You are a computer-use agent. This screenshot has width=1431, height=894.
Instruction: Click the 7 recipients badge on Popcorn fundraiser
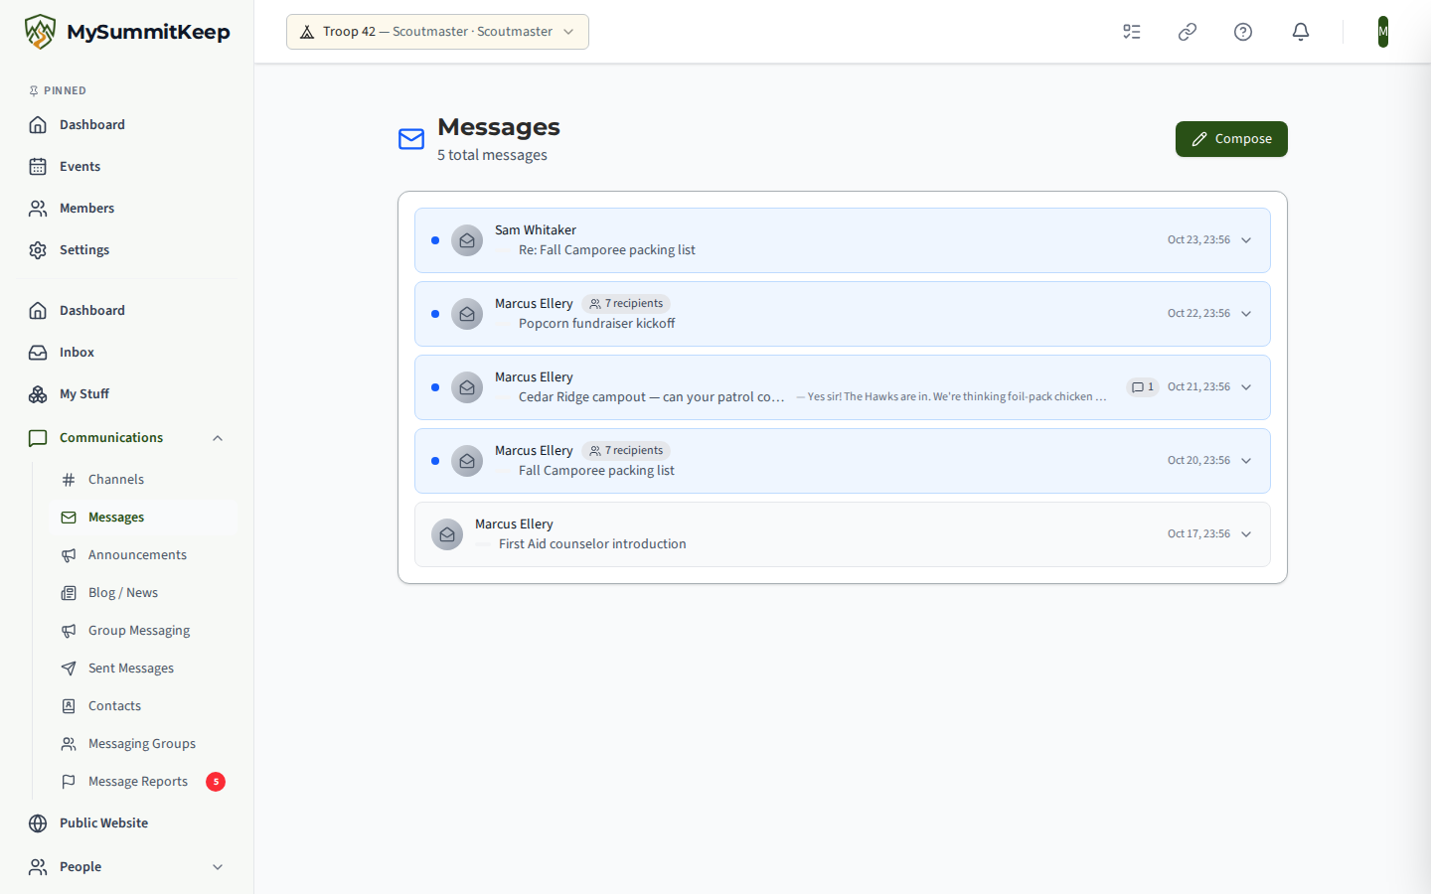pyautogui.click(x=626, y=304)
